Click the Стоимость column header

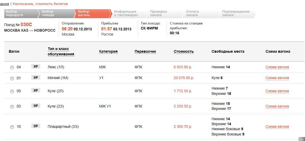(x=184, y=52)
